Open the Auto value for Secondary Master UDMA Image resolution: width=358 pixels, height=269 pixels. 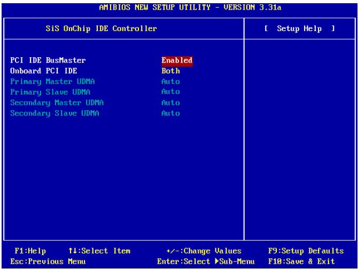click(x=170, y=103)
